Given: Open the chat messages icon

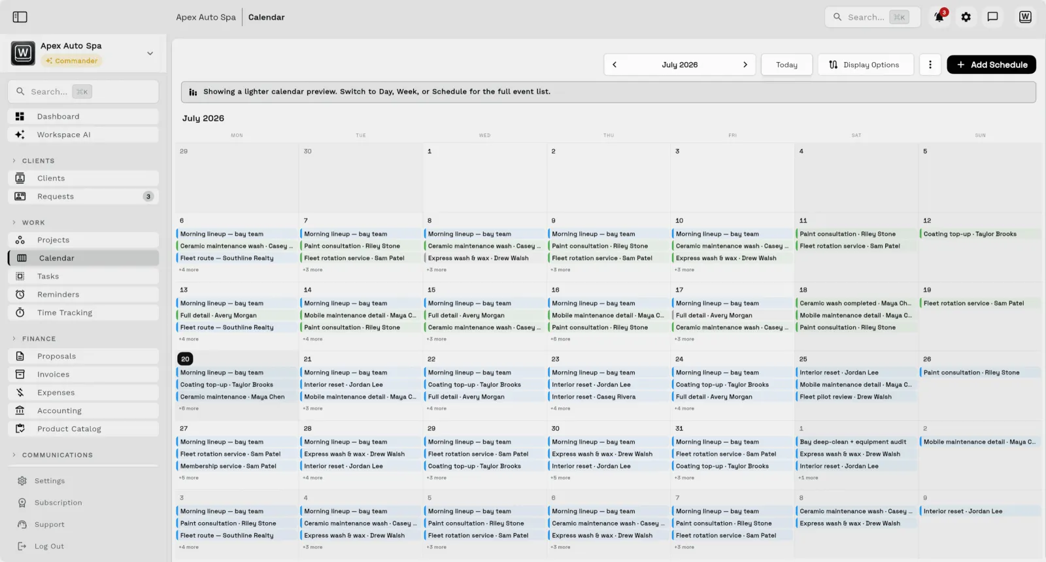Looking at the screenshot, I should pyautogui.click(x=992, y=17).
